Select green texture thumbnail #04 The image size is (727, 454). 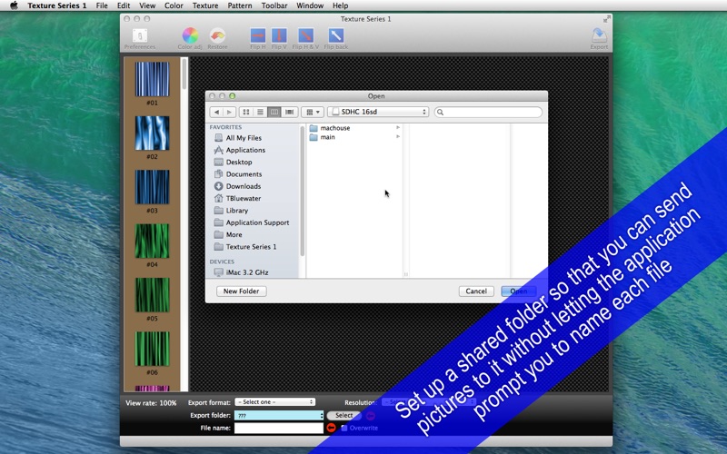[x=152, y=241]
